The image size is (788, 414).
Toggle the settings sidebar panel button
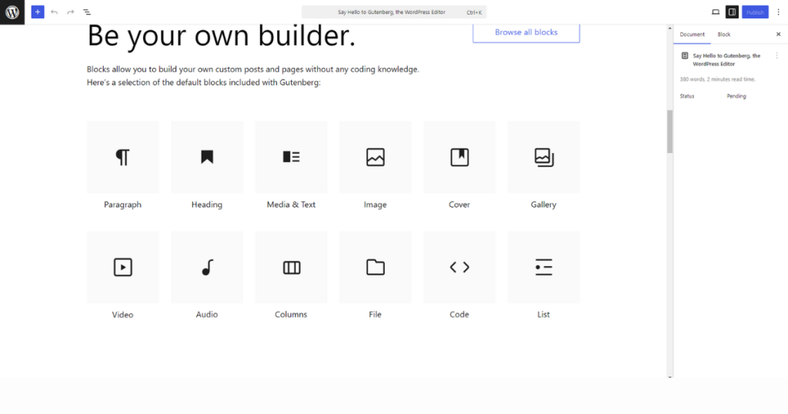tap(733, 12)
